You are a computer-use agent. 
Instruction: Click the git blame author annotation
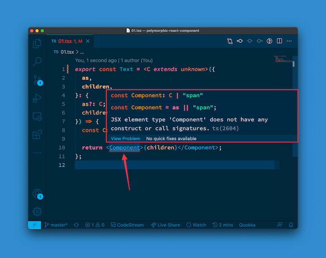[x=114, y=61]
